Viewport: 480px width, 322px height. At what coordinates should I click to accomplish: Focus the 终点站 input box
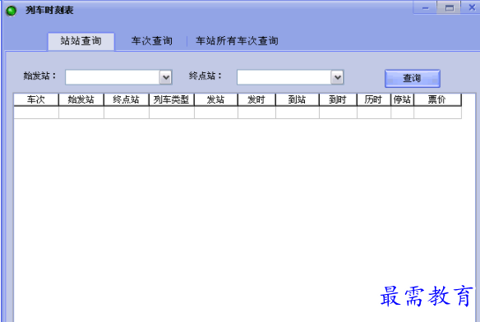click(284, 77)
